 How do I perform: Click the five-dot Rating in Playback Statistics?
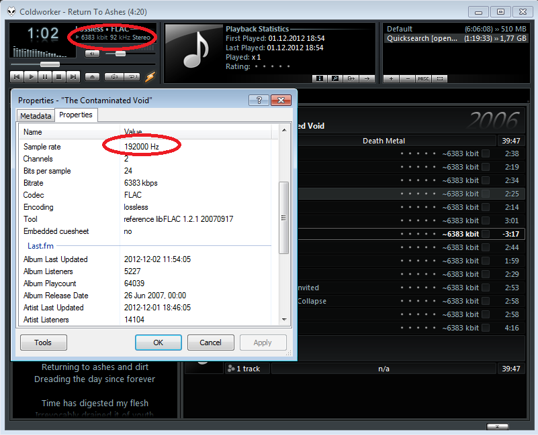273,66
